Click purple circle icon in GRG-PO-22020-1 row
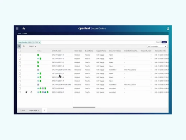Viewport: 186px width, 140px height. coord(43,92)
